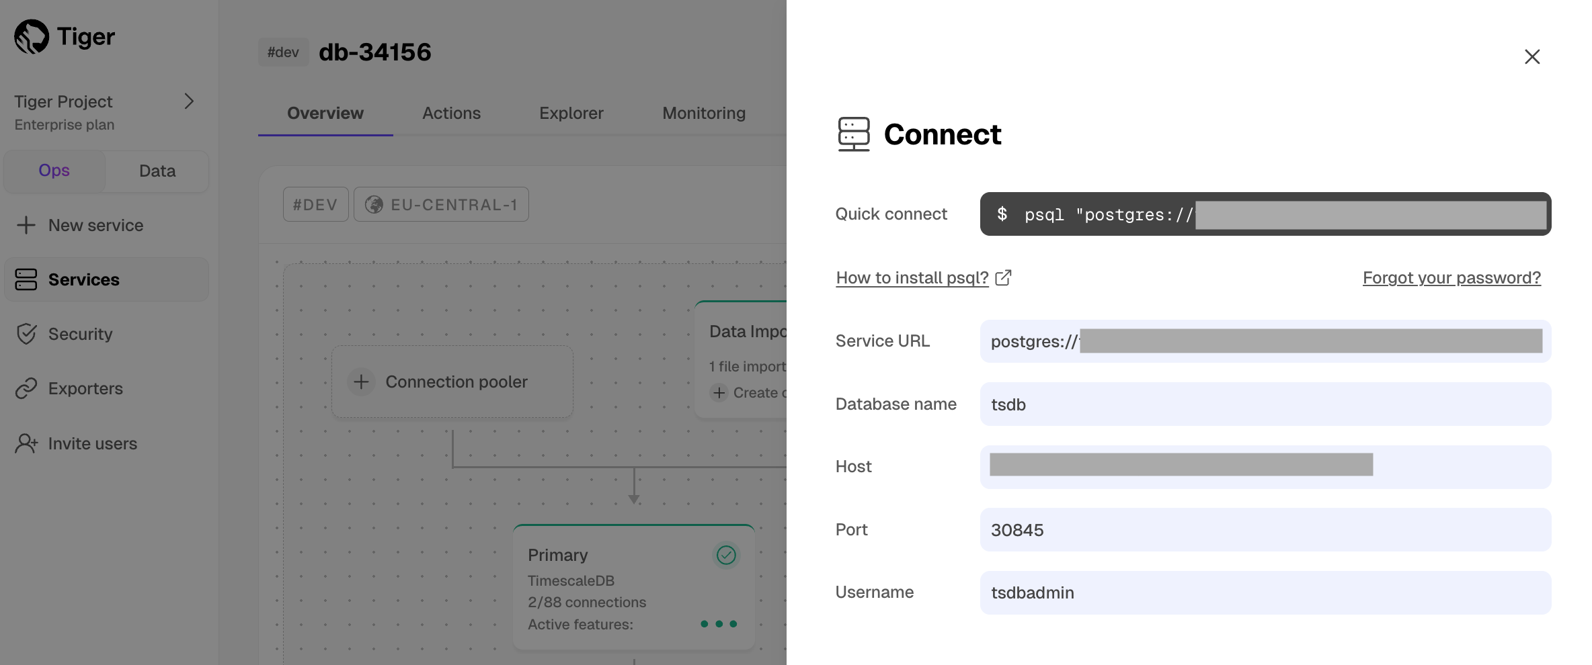
Task: Click the green check icon on Primary card
Action: pyautogui.click(x=725, y=555)
